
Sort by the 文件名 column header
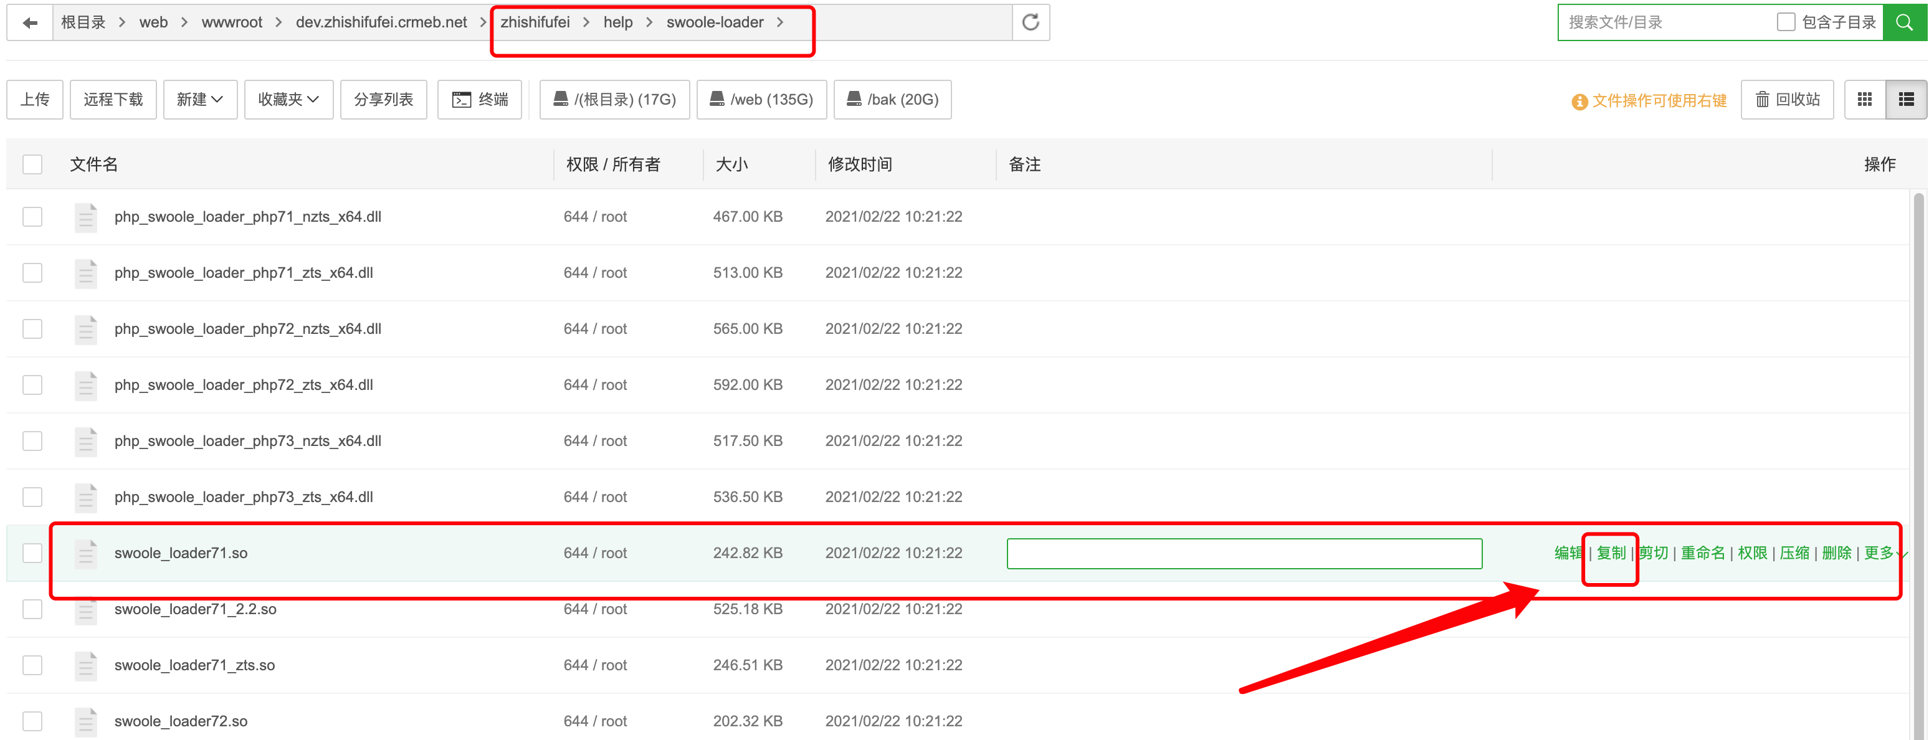93,164
